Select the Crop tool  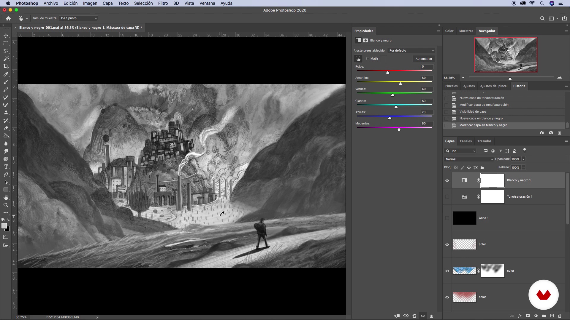click(6, 66)
